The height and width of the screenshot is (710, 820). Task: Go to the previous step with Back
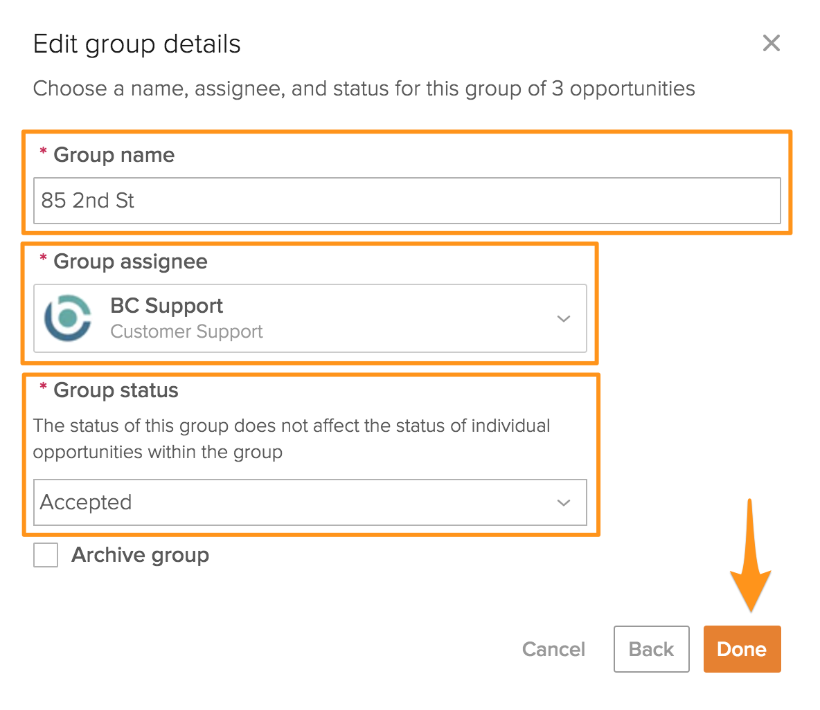point(651,649)
